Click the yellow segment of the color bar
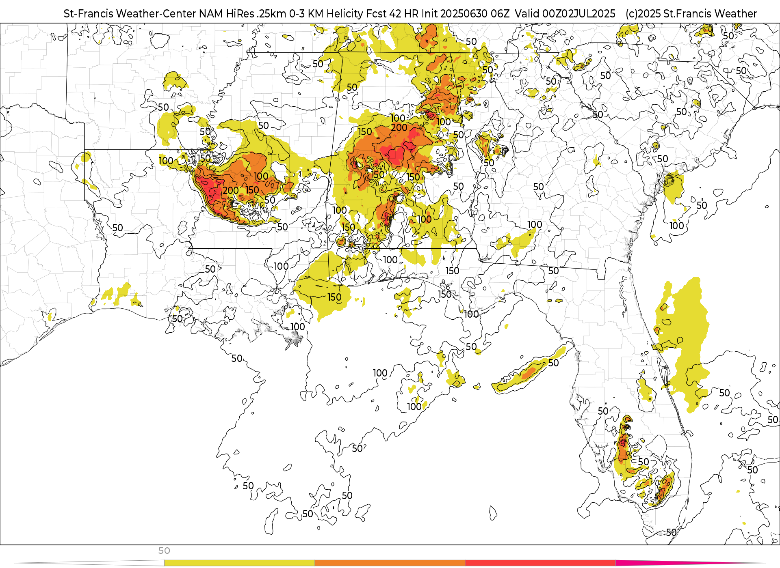 coord(239,563)
